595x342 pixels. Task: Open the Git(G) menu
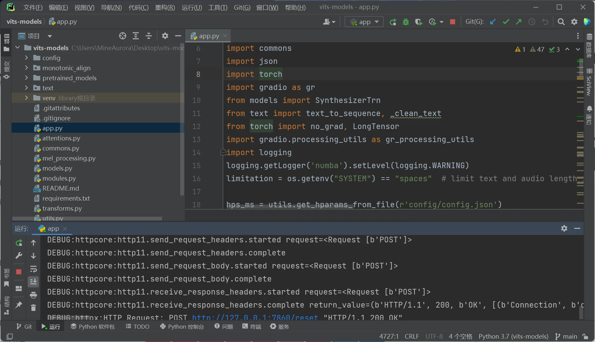tap(242, 7)
